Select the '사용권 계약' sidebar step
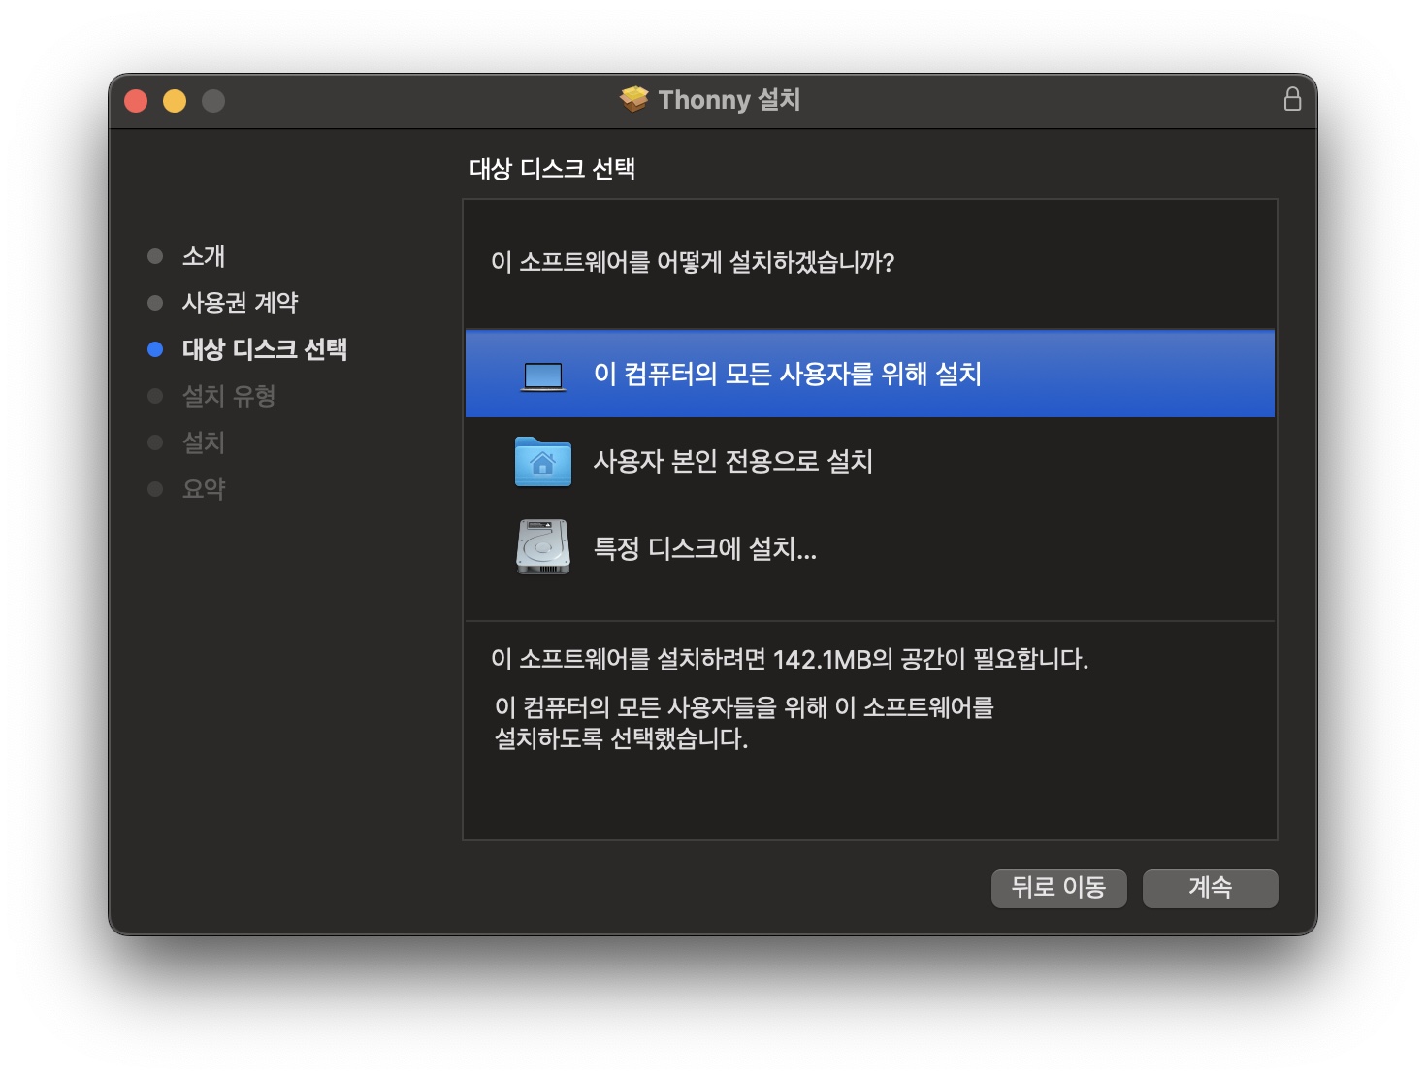This screenshot has height=1079, width=1426. (241, 303)
